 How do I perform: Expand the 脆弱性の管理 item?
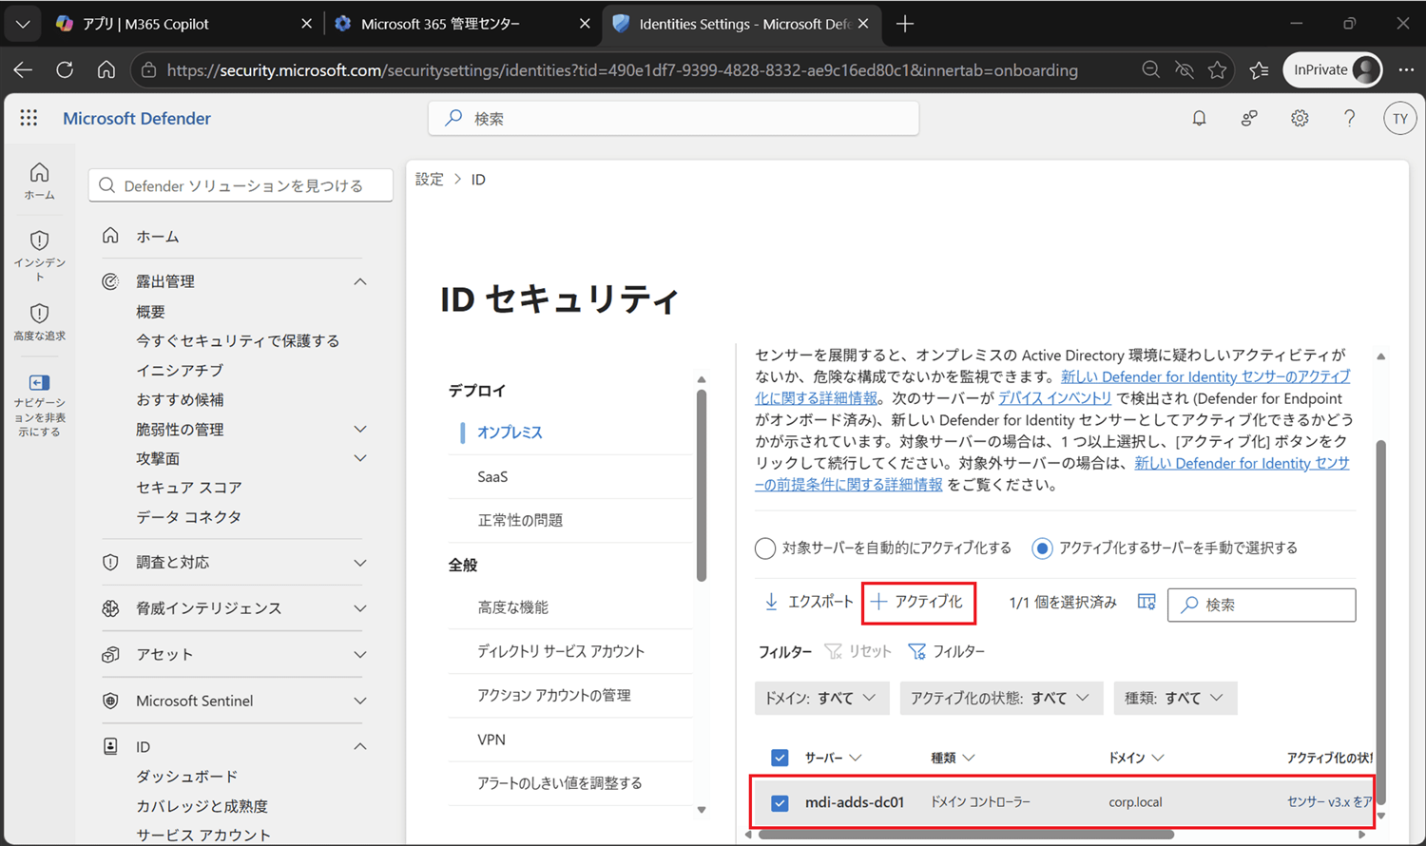click(360, 430)
